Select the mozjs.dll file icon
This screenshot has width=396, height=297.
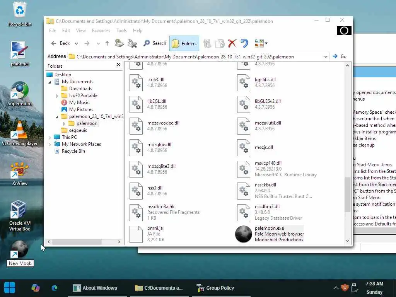[244, 148]
